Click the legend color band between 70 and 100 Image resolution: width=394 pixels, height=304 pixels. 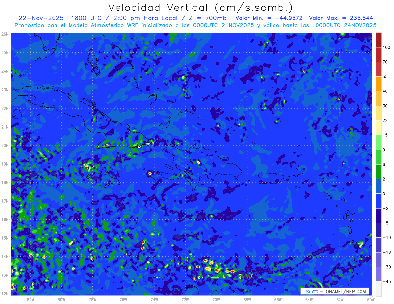pos(379,54)
